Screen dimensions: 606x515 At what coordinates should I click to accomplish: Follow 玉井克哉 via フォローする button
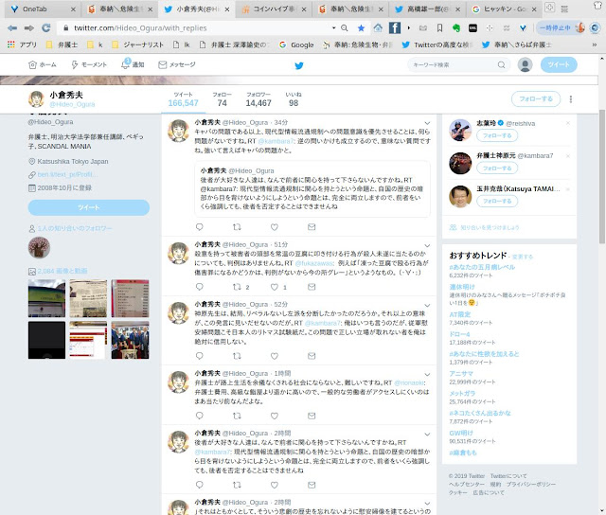(x=497, y=201)
